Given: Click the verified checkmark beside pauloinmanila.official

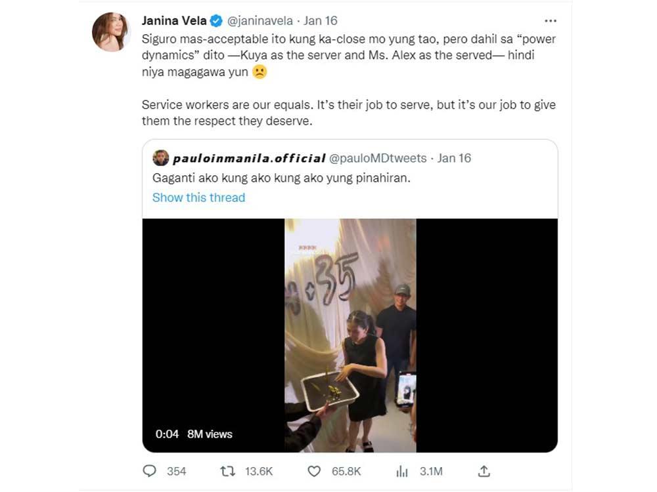Looking at the screenshot, I should click(x=333, y=157).
